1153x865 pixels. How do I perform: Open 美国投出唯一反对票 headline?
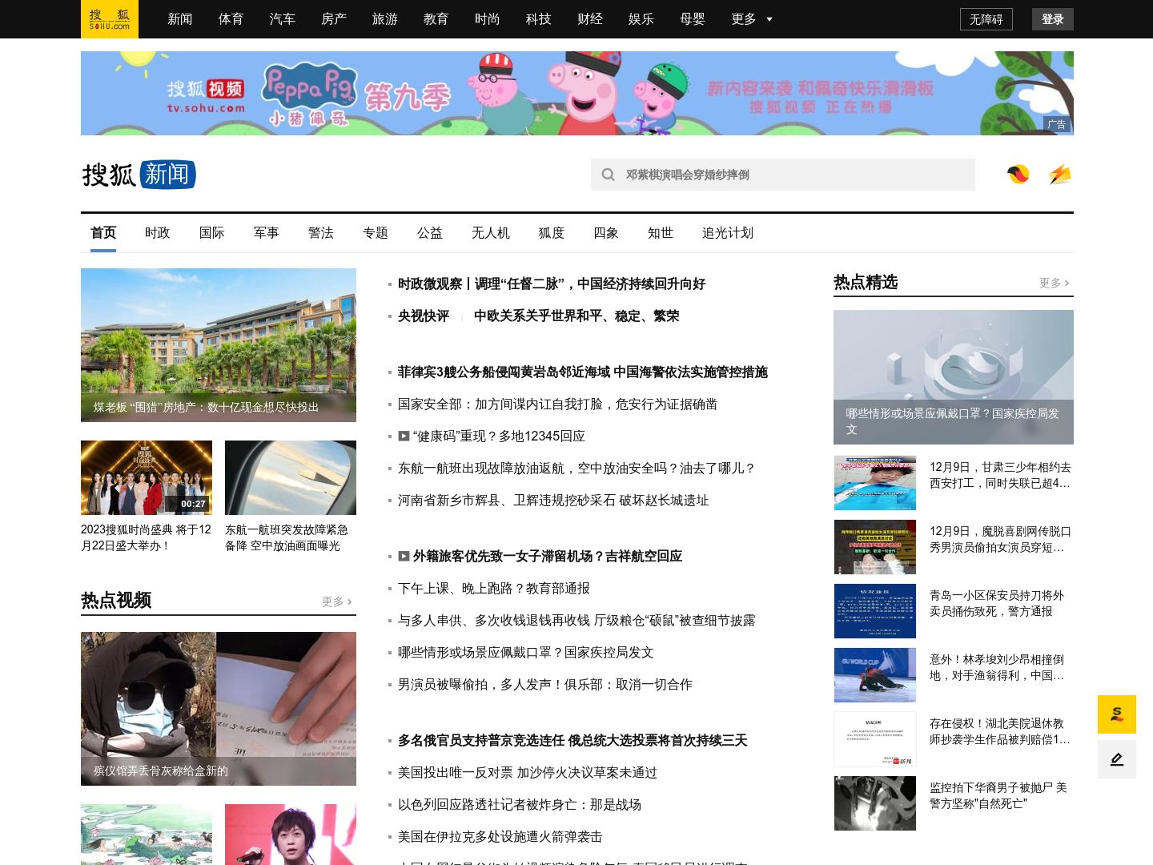(528, 772)
